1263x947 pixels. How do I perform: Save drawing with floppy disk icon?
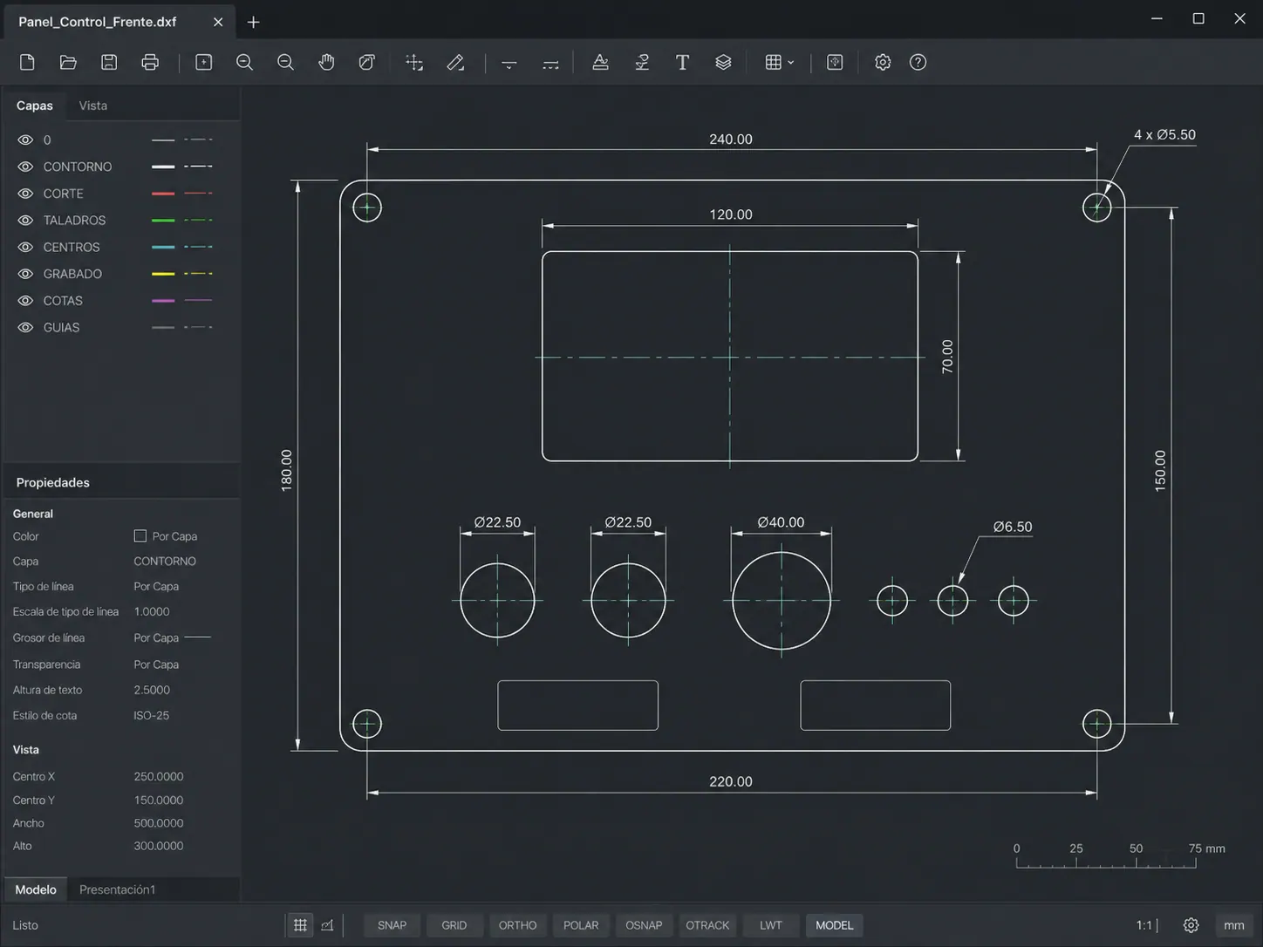point(109,62)
